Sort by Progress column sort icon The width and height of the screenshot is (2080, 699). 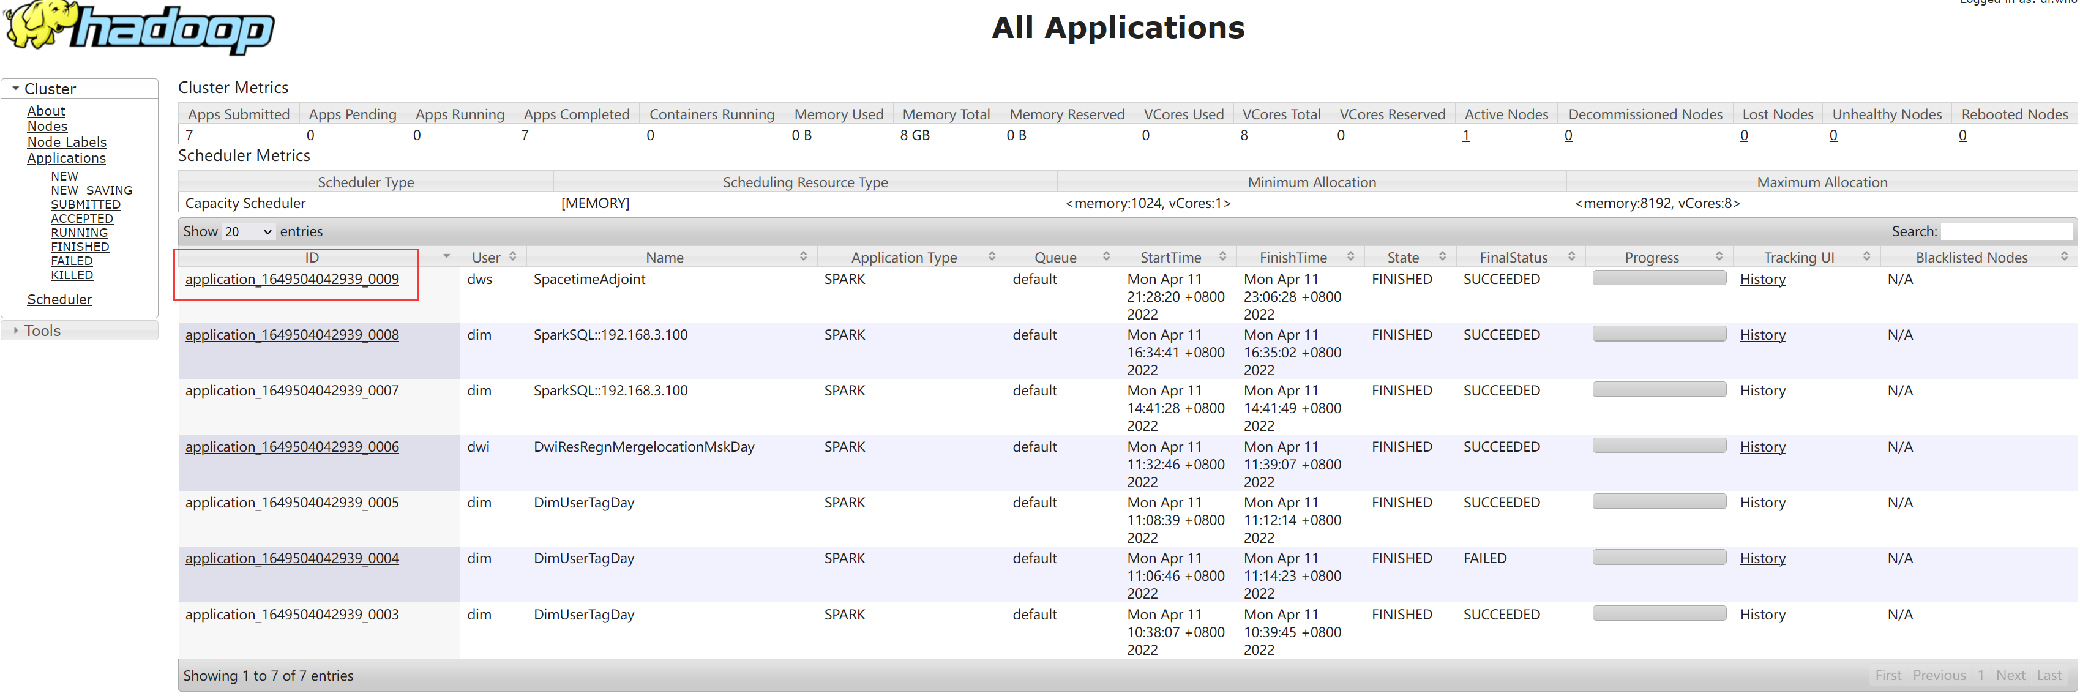tap(1719, 256)
